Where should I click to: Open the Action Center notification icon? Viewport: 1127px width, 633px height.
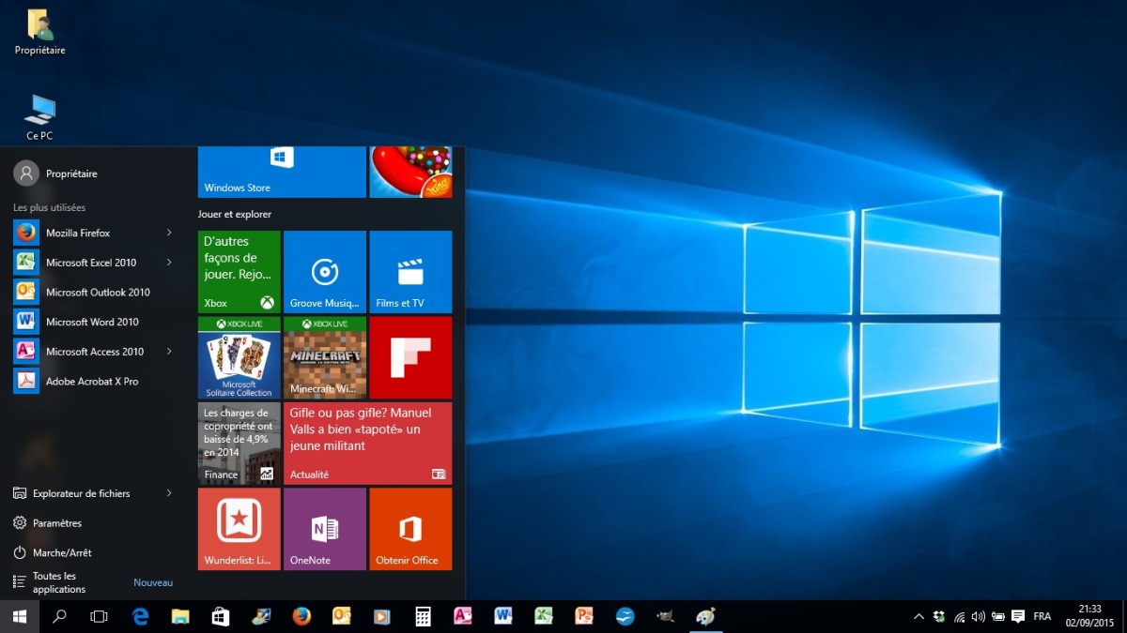click(x=1018, y=616)
